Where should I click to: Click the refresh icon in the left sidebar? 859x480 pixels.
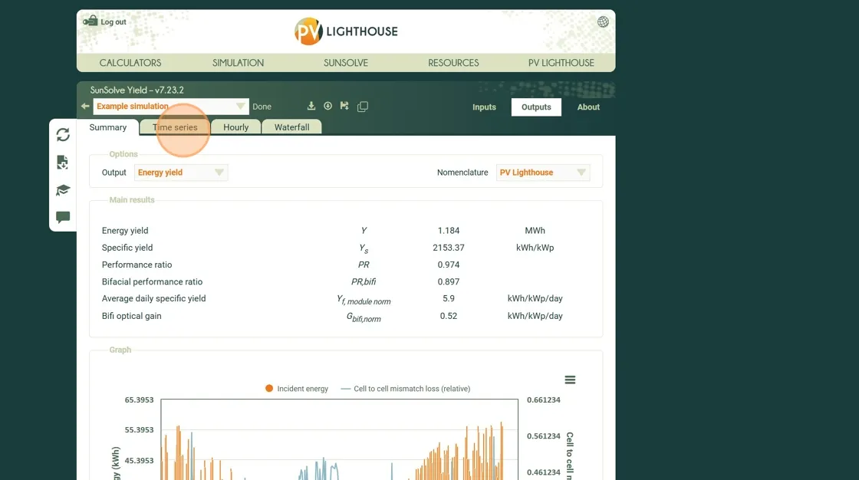point(63,135)
